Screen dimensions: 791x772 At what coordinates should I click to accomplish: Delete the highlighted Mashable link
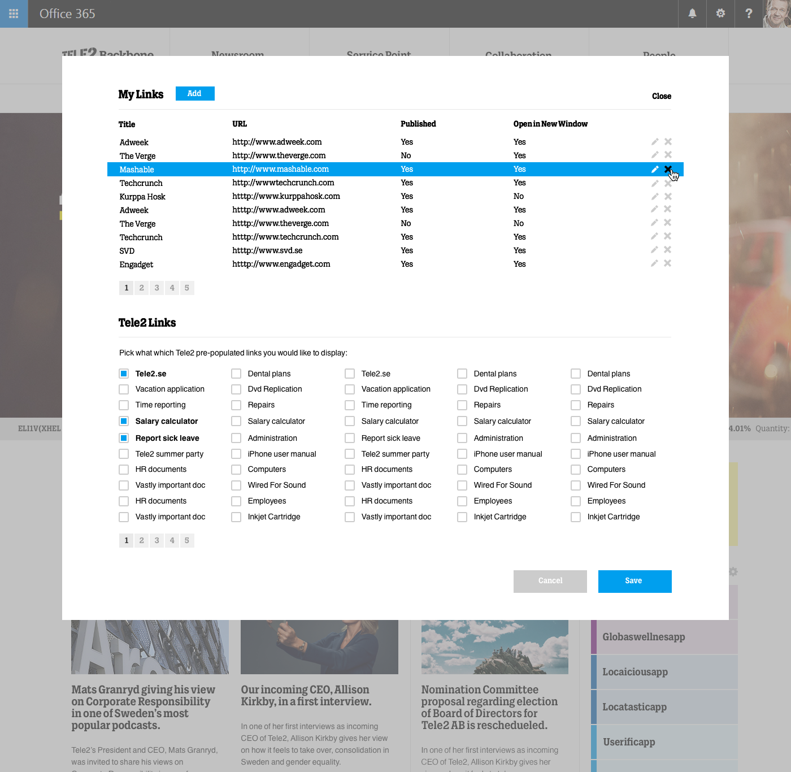click(x=668, y=169)
